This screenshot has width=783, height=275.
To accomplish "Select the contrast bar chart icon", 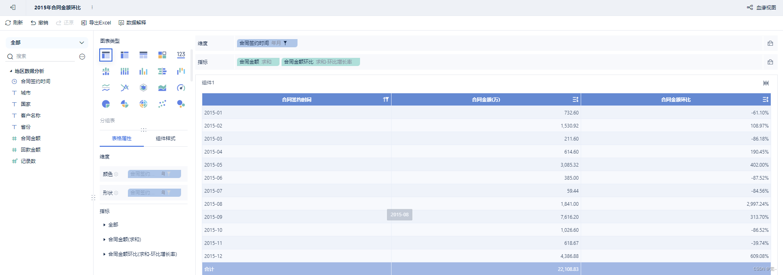I will 162,71.
